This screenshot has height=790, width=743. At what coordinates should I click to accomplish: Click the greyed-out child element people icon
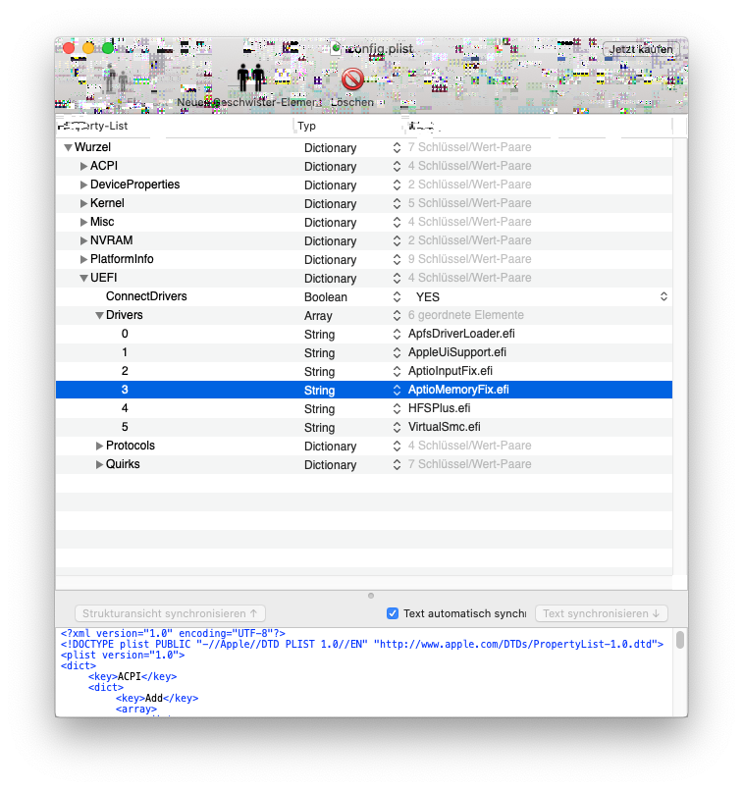tap(116, 78)
